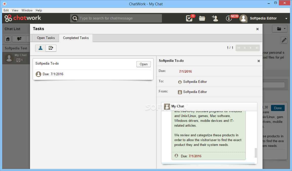Reopen the Softpedia To-do task with Open button
The height and width of the screenshot is (171, 292).
click(x=143, y=64)
